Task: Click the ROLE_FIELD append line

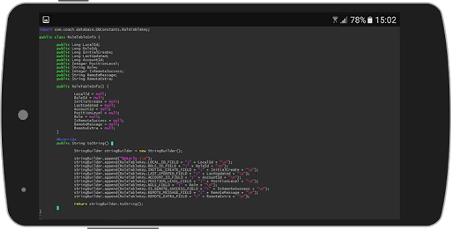Action: click(x=145, y=185)
